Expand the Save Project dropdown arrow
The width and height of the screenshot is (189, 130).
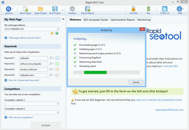[62, 10]
